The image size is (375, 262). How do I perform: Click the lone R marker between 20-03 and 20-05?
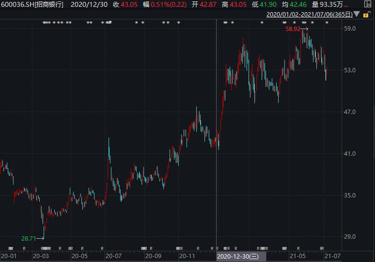[x=60, y=248]
